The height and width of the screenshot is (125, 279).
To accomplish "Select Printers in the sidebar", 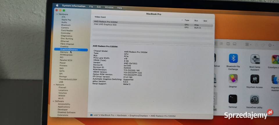I will click(x=63, y=66).
